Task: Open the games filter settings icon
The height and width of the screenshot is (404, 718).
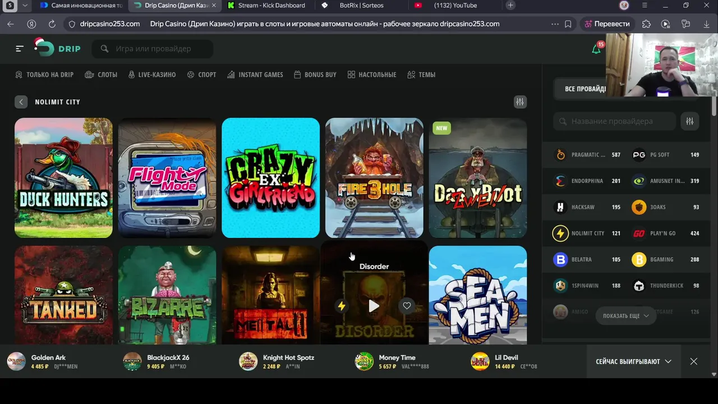Action: [x=520, y=102]
